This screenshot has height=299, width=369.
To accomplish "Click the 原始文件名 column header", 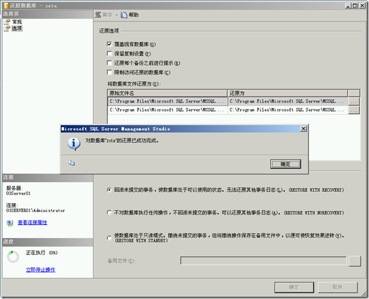I will [168, 93].
